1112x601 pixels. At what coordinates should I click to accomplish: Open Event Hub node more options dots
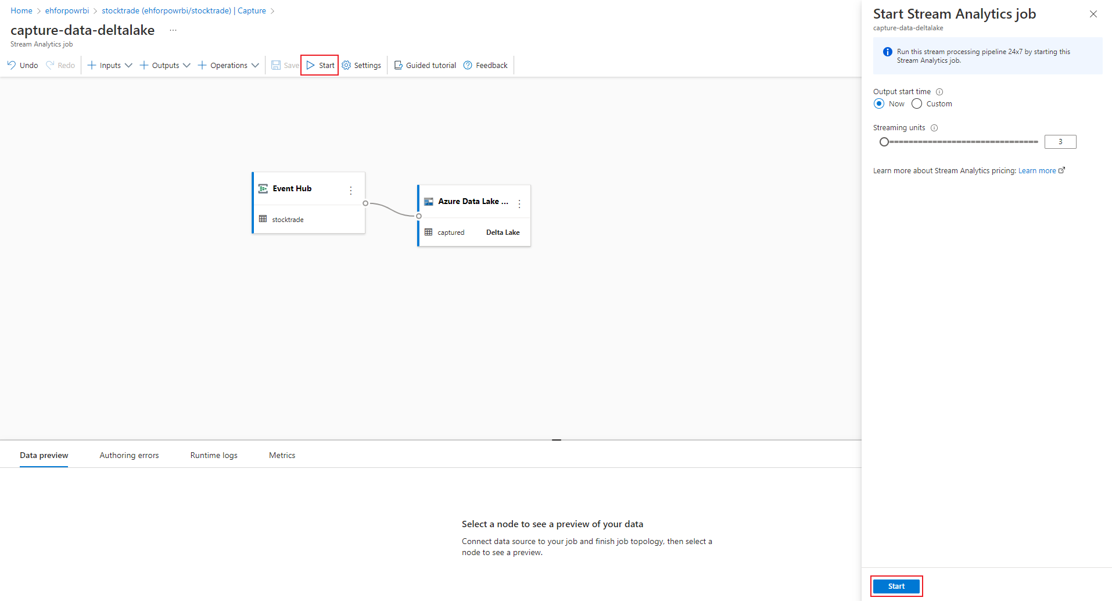[351, 191]
